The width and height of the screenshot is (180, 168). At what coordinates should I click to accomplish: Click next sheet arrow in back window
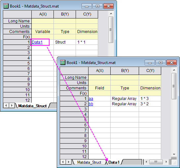pyautogui.click(x=12, y=106)
